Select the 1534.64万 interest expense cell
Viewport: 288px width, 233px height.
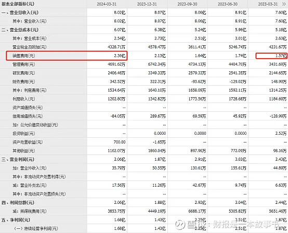tap(116, 90)
